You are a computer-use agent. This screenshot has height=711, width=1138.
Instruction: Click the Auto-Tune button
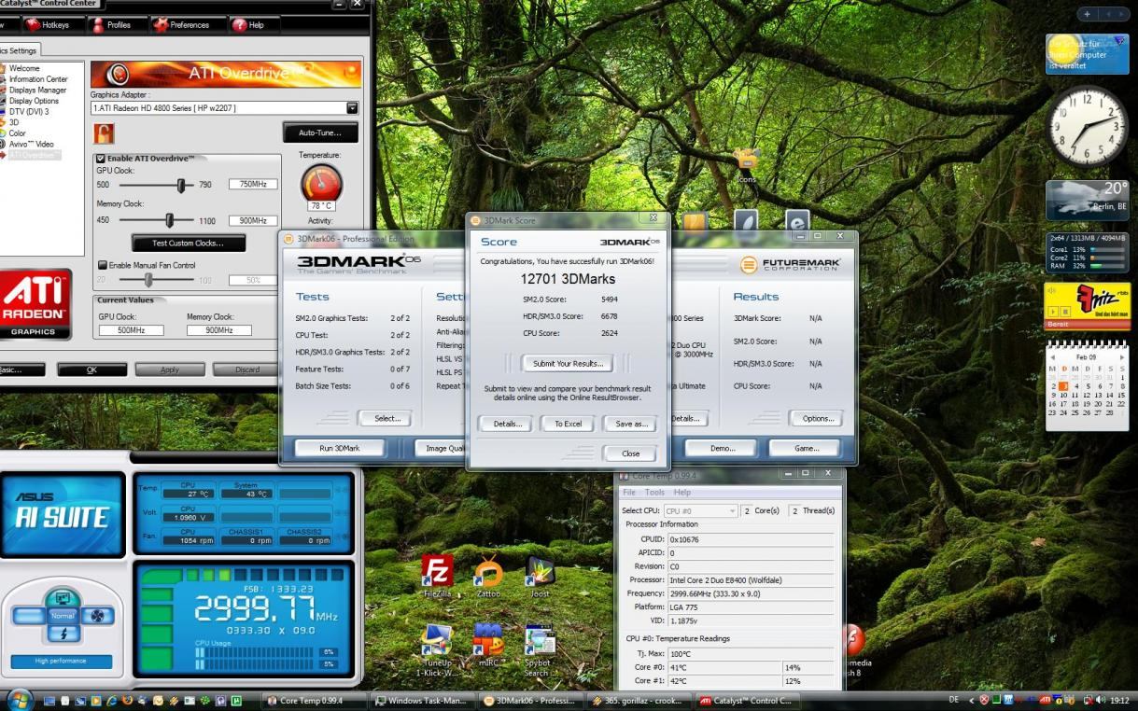(320, 132)
